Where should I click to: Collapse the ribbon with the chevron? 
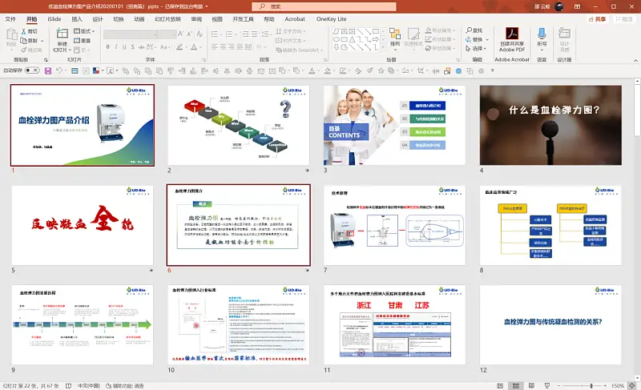pyautogui.click(x=635, y=60)
